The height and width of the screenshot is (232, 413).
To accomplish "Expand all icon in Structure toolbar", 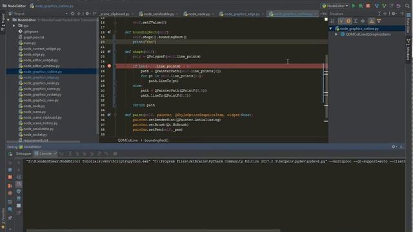I will point(356,21).
